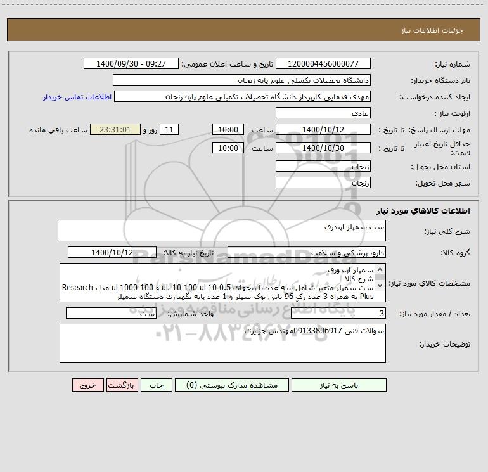The height and width of the screenshot is (472, 488).
Task: Click the مشخصات کالای مورد نیاز label
Action: pos(429,283)
